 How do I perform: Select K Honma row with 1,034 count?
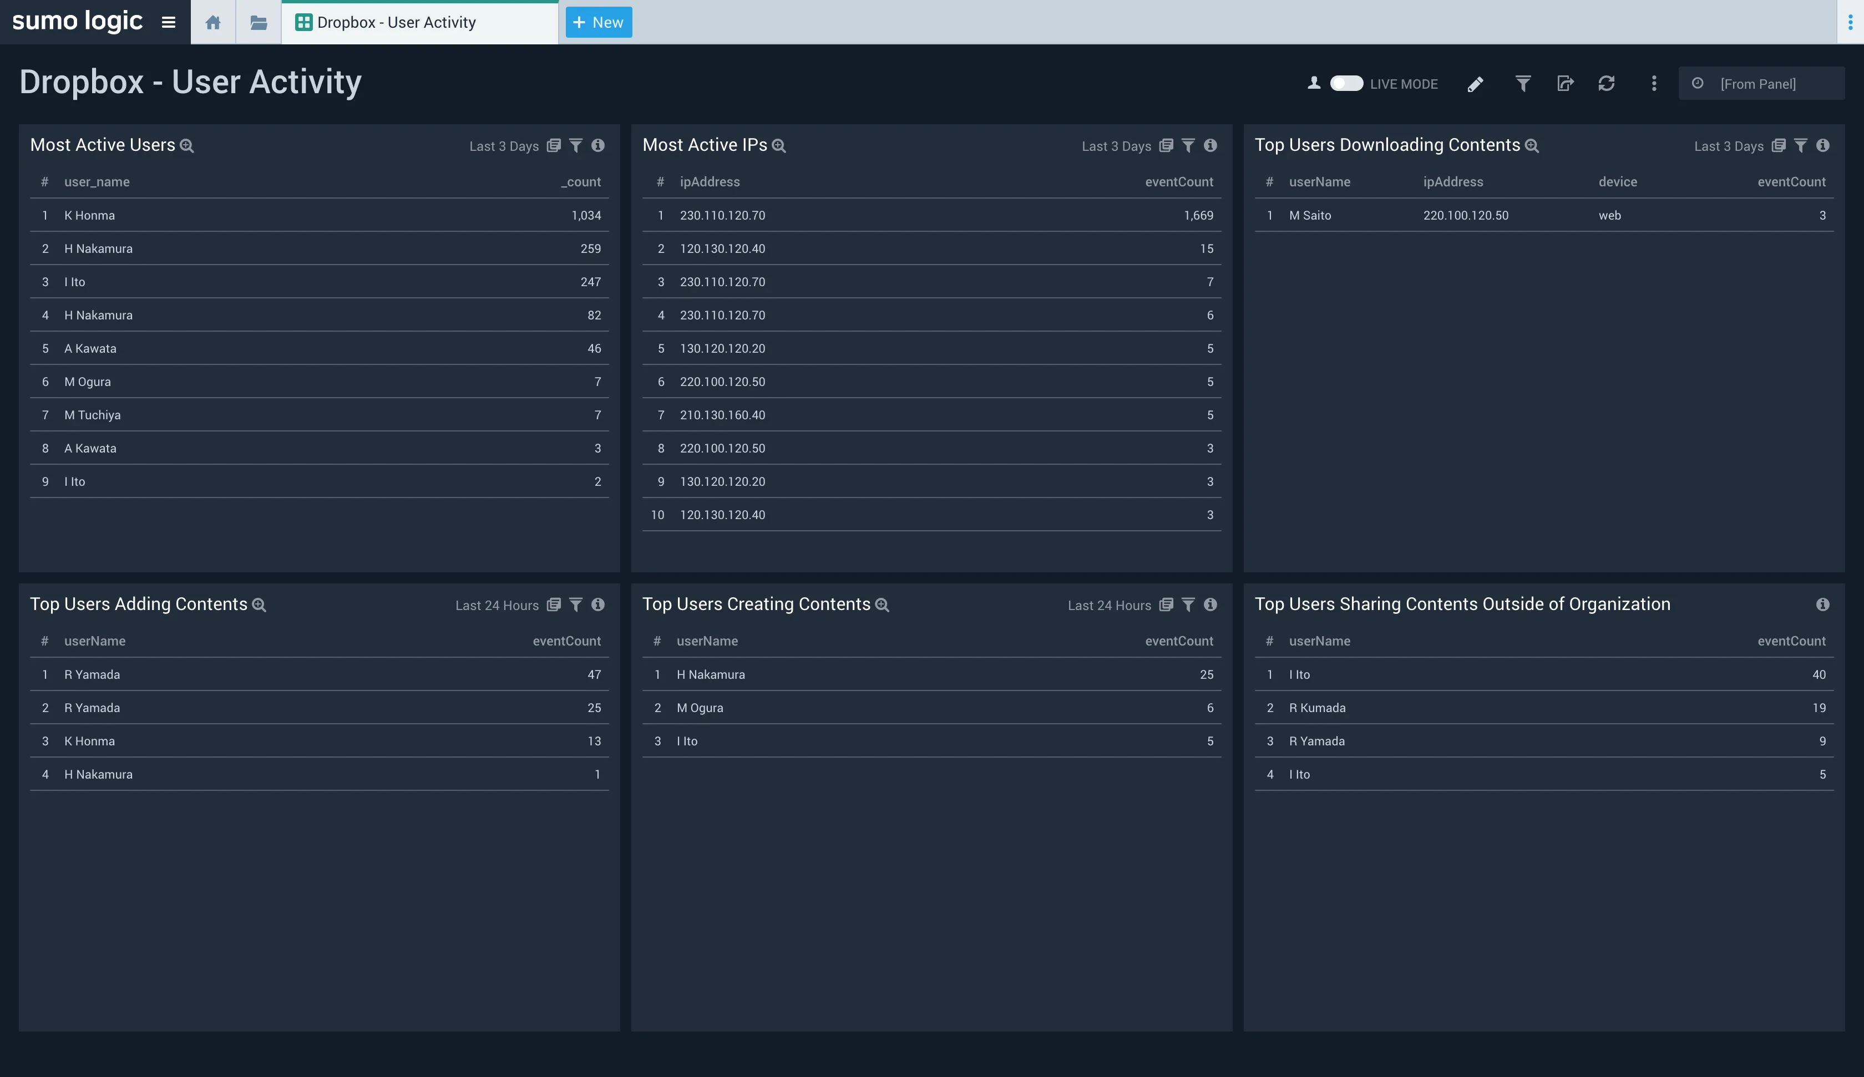click(x=320, y=215)
